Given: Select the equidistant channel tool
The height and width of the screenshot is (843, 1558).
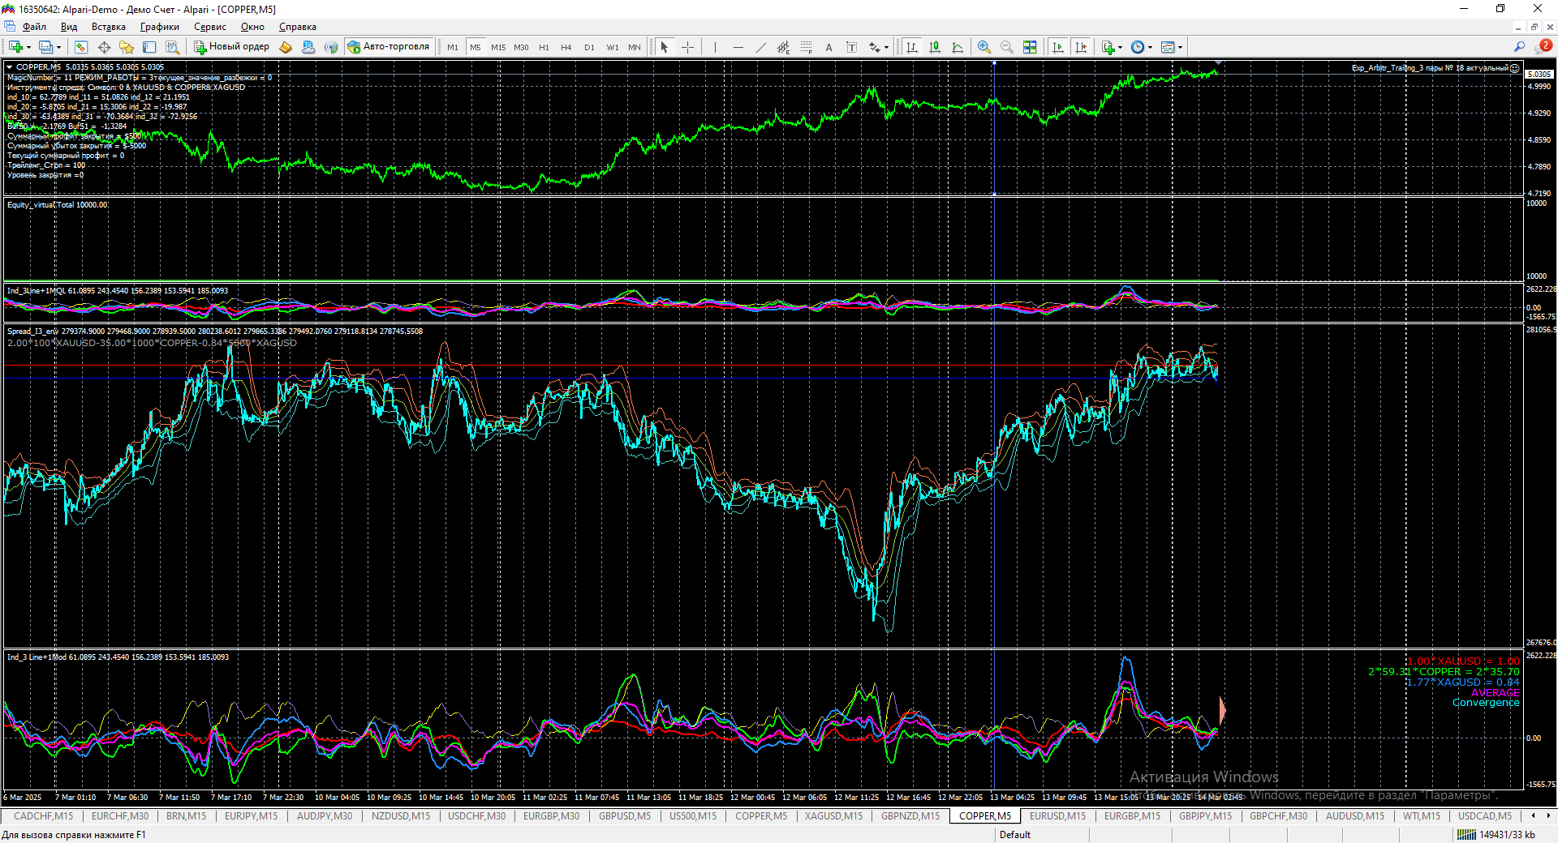Looking at the screenshot, I should point(783,47).
